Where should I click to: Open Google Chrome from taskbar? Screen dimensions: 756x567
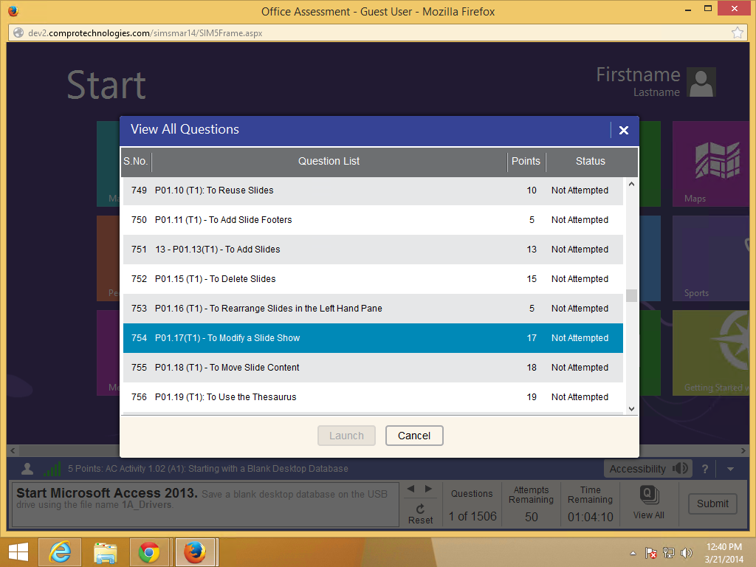pyautogui.click(x=149, y=552)
